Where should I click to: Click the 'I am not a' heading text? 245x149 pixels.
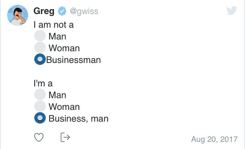[54, 25]
